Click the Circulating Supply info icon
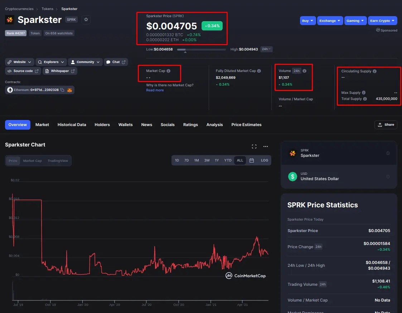402x313 pixels. coord(374,71)
